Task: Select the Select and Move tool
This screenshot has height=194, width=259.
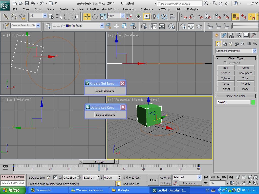Action: (87, 17)
